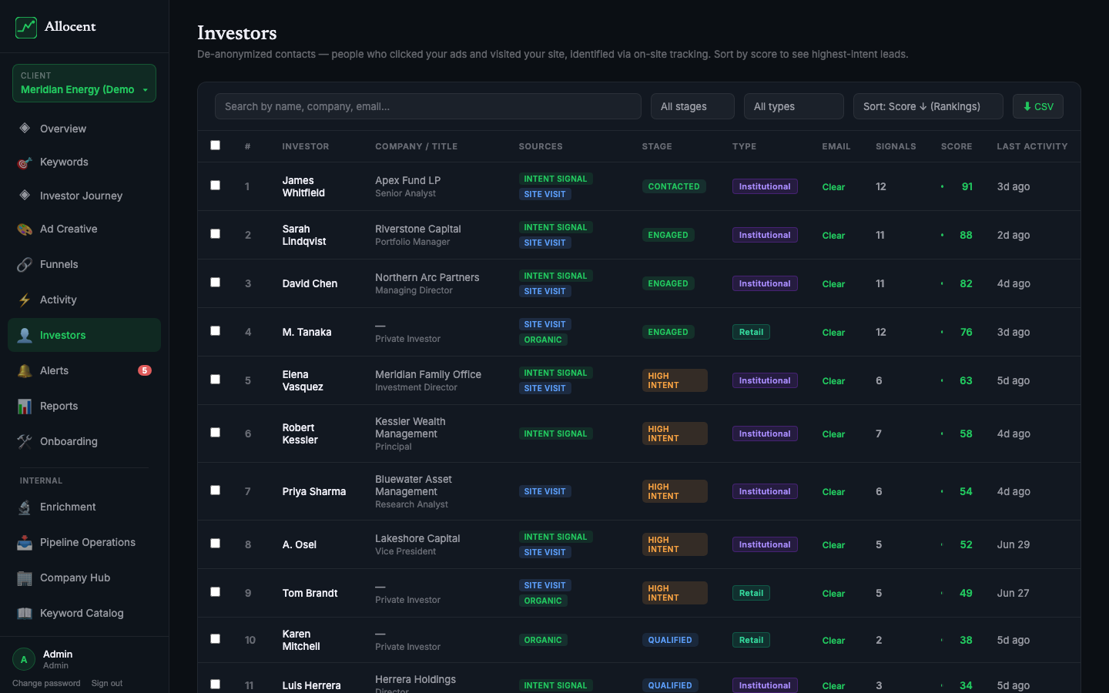
Task: Click the Alerts bell icon
Action: click(x=25, y=371)
